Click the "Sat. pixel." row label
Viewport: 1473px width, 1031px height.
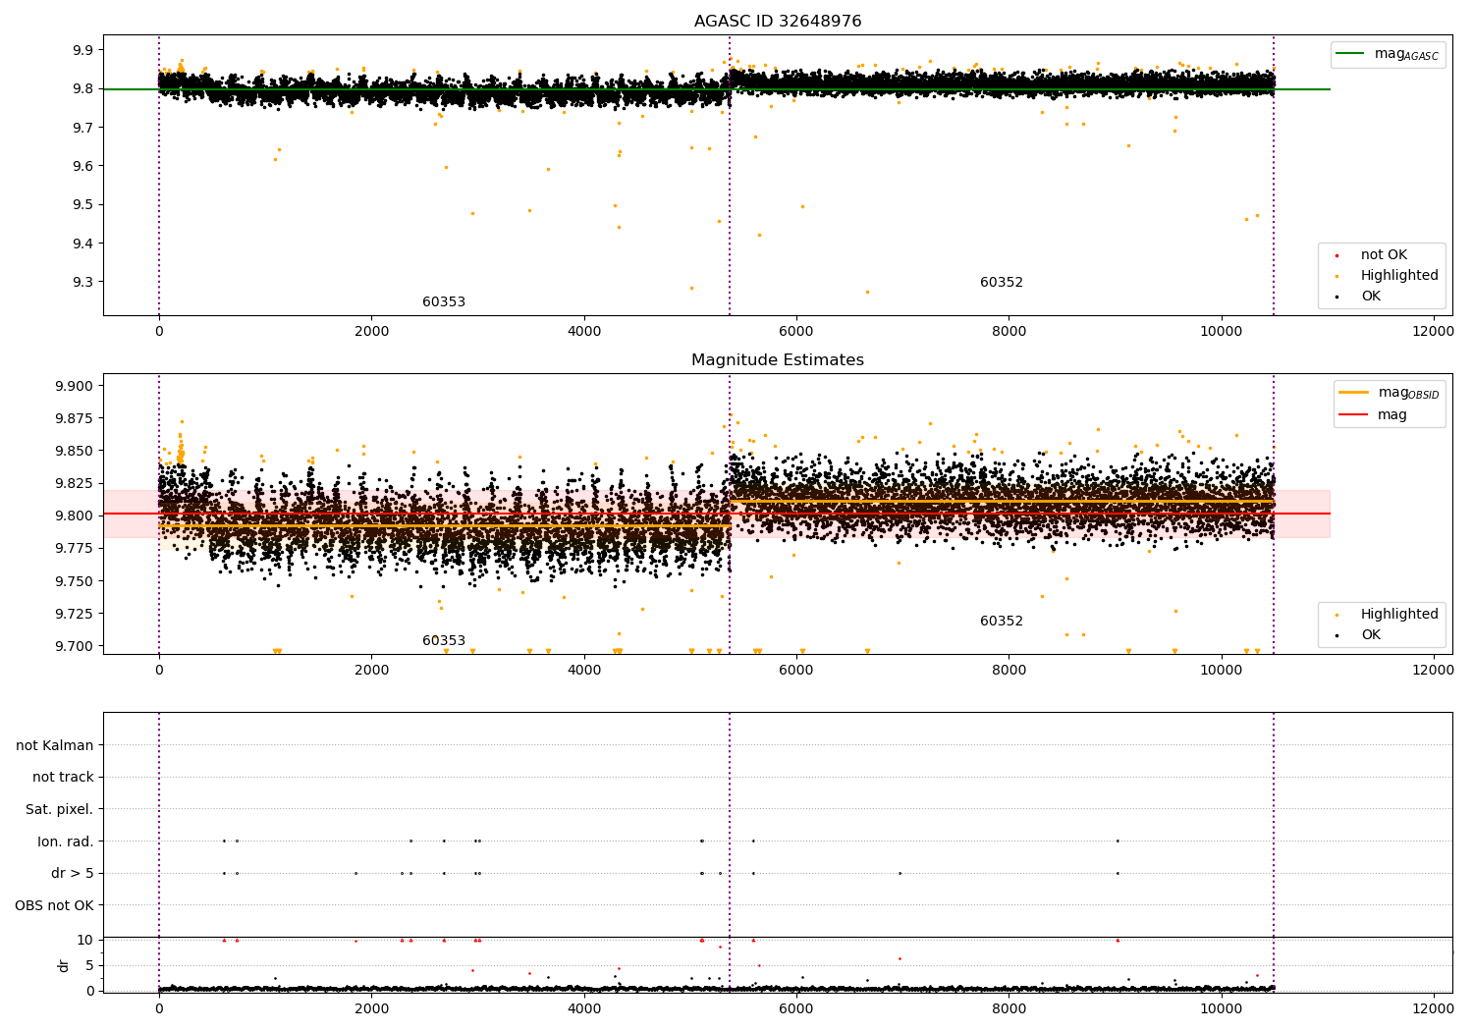click(x=60, y=810)
